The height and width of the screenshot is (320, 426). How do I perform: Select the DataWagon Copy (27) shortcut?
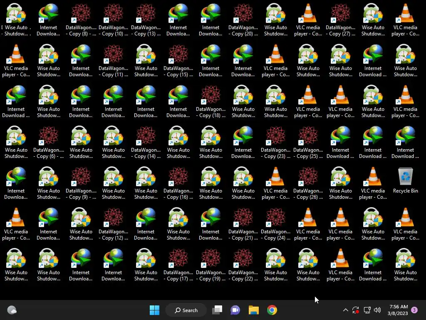coord(340,20)
